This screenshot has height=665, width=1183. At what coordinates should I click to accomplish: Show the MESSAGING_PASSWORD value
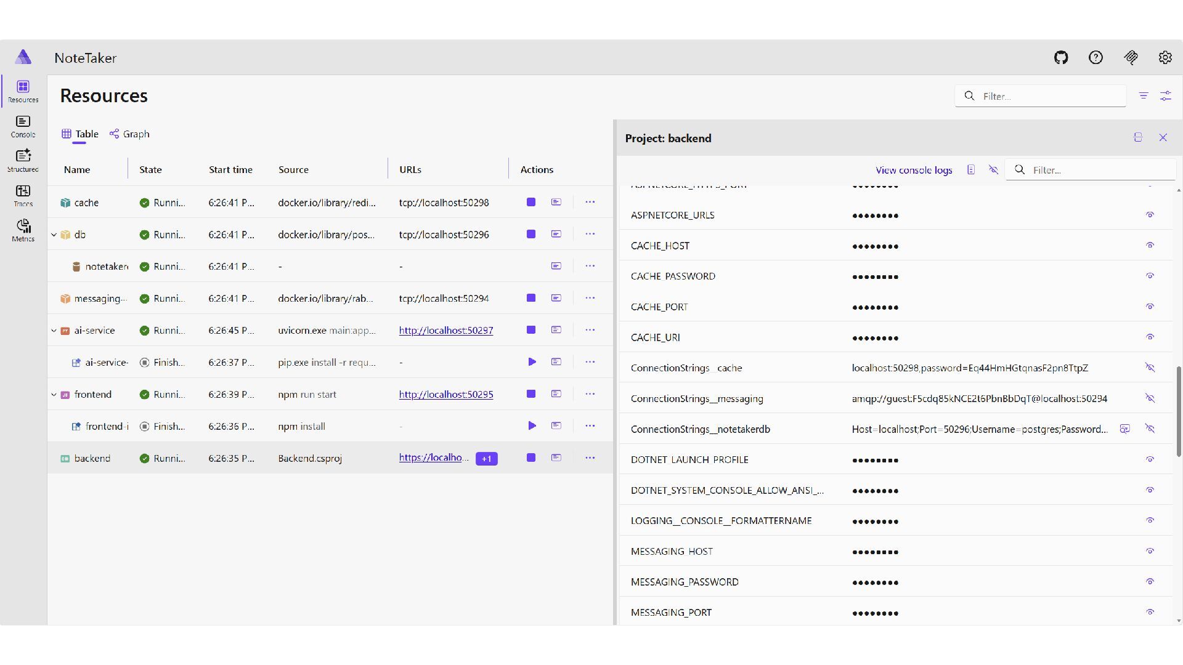pyautogui.click(x=1150, y=582)
